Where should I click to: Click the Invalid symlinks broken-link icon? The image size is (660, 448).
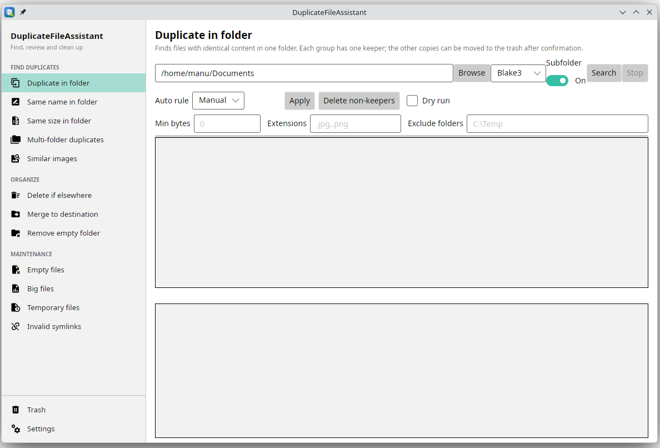(16, 327)
